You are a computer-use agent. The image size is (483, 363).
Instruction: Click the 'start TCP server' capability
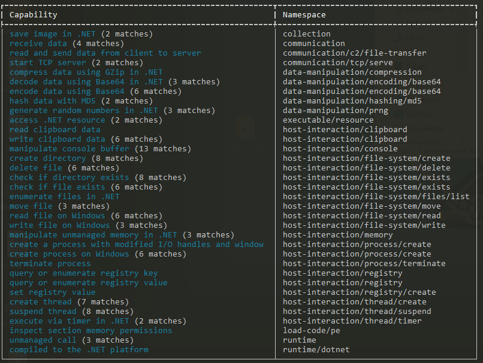(48, 62)
